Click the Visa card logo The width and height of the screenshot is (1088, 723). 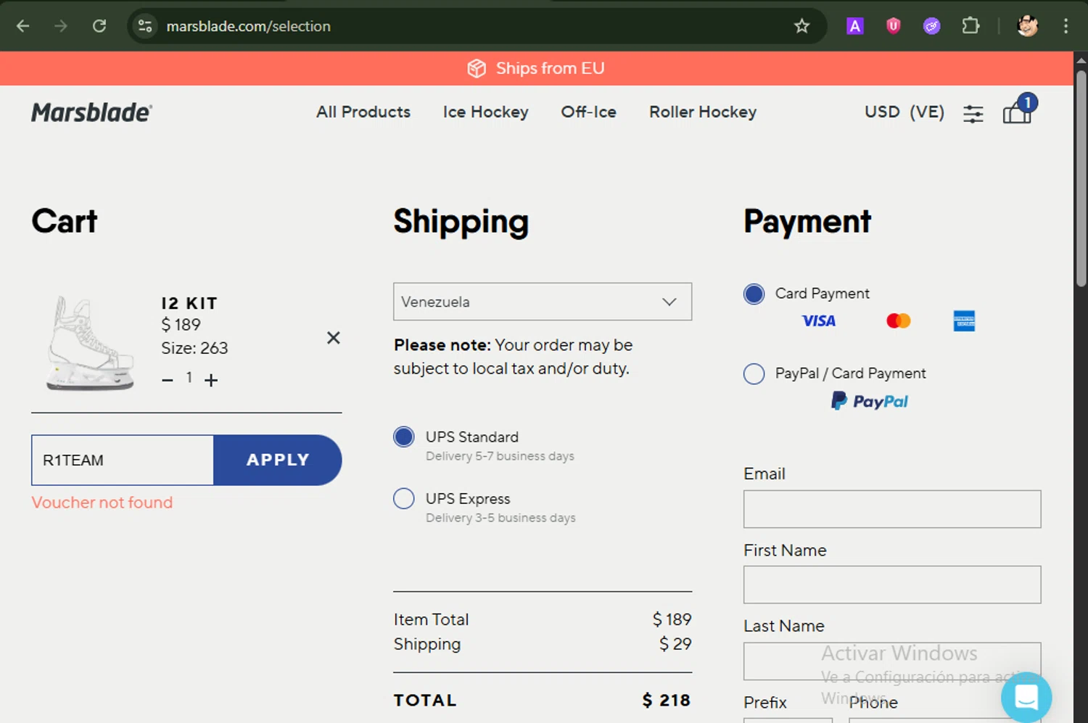point(819,321)
